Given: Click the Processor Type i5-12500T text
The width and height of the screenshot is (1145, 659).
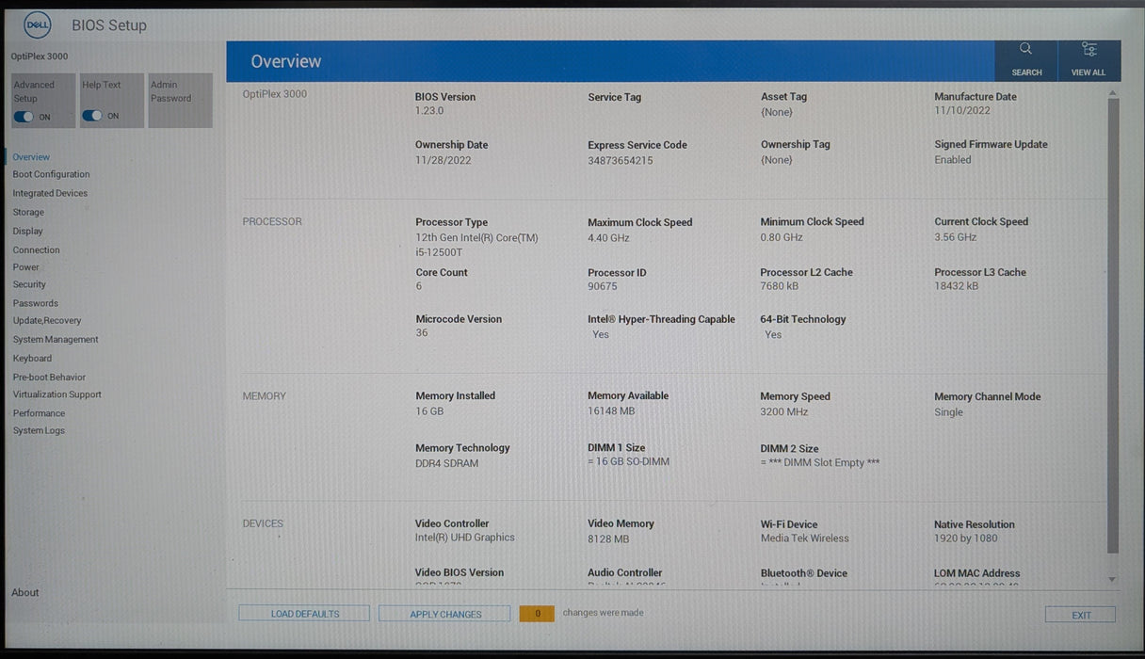Looking at the screenshot, I should [439, 252].
